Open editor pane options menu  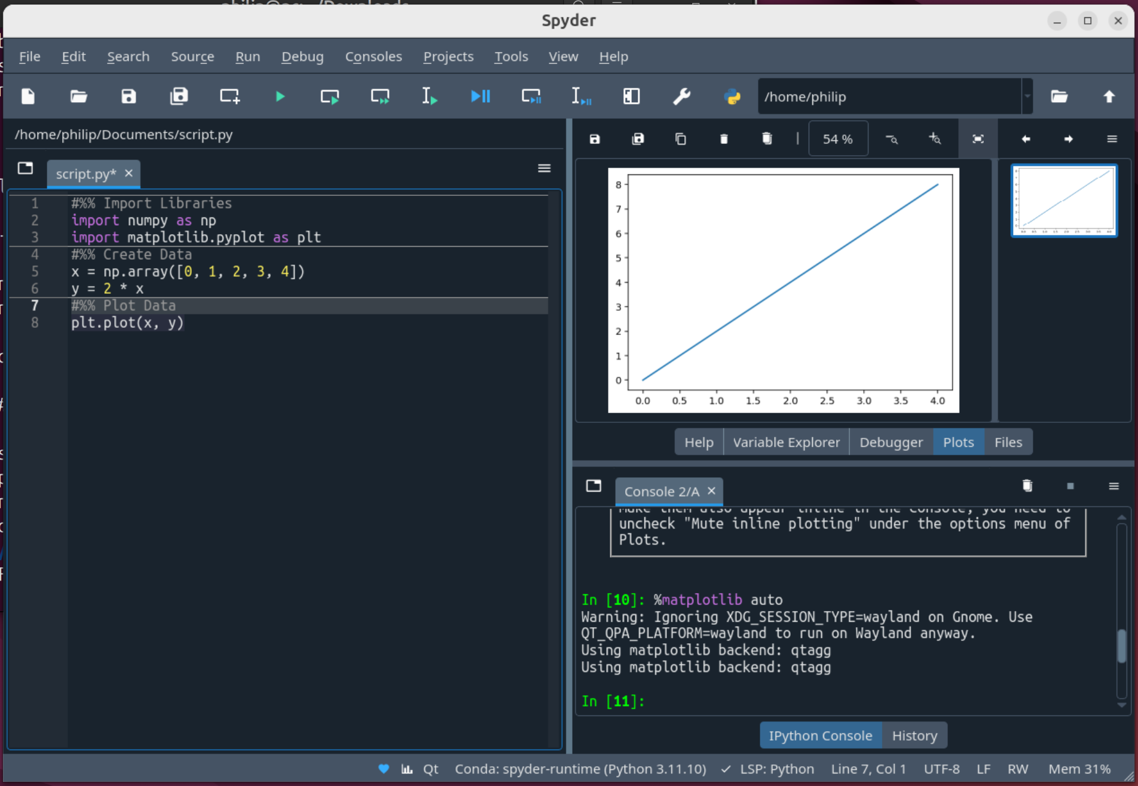(544, 168)
